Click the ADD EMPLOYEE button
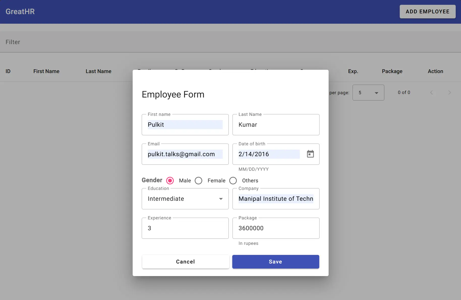This screenshot has width=461, height=300. tap(427, 12)
